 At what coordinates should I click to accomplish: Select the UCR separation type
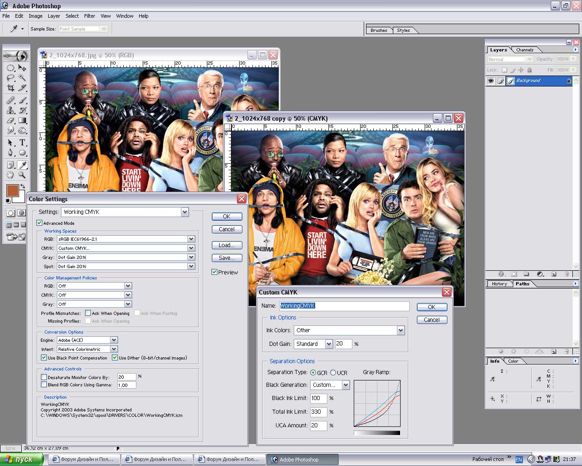333,373
